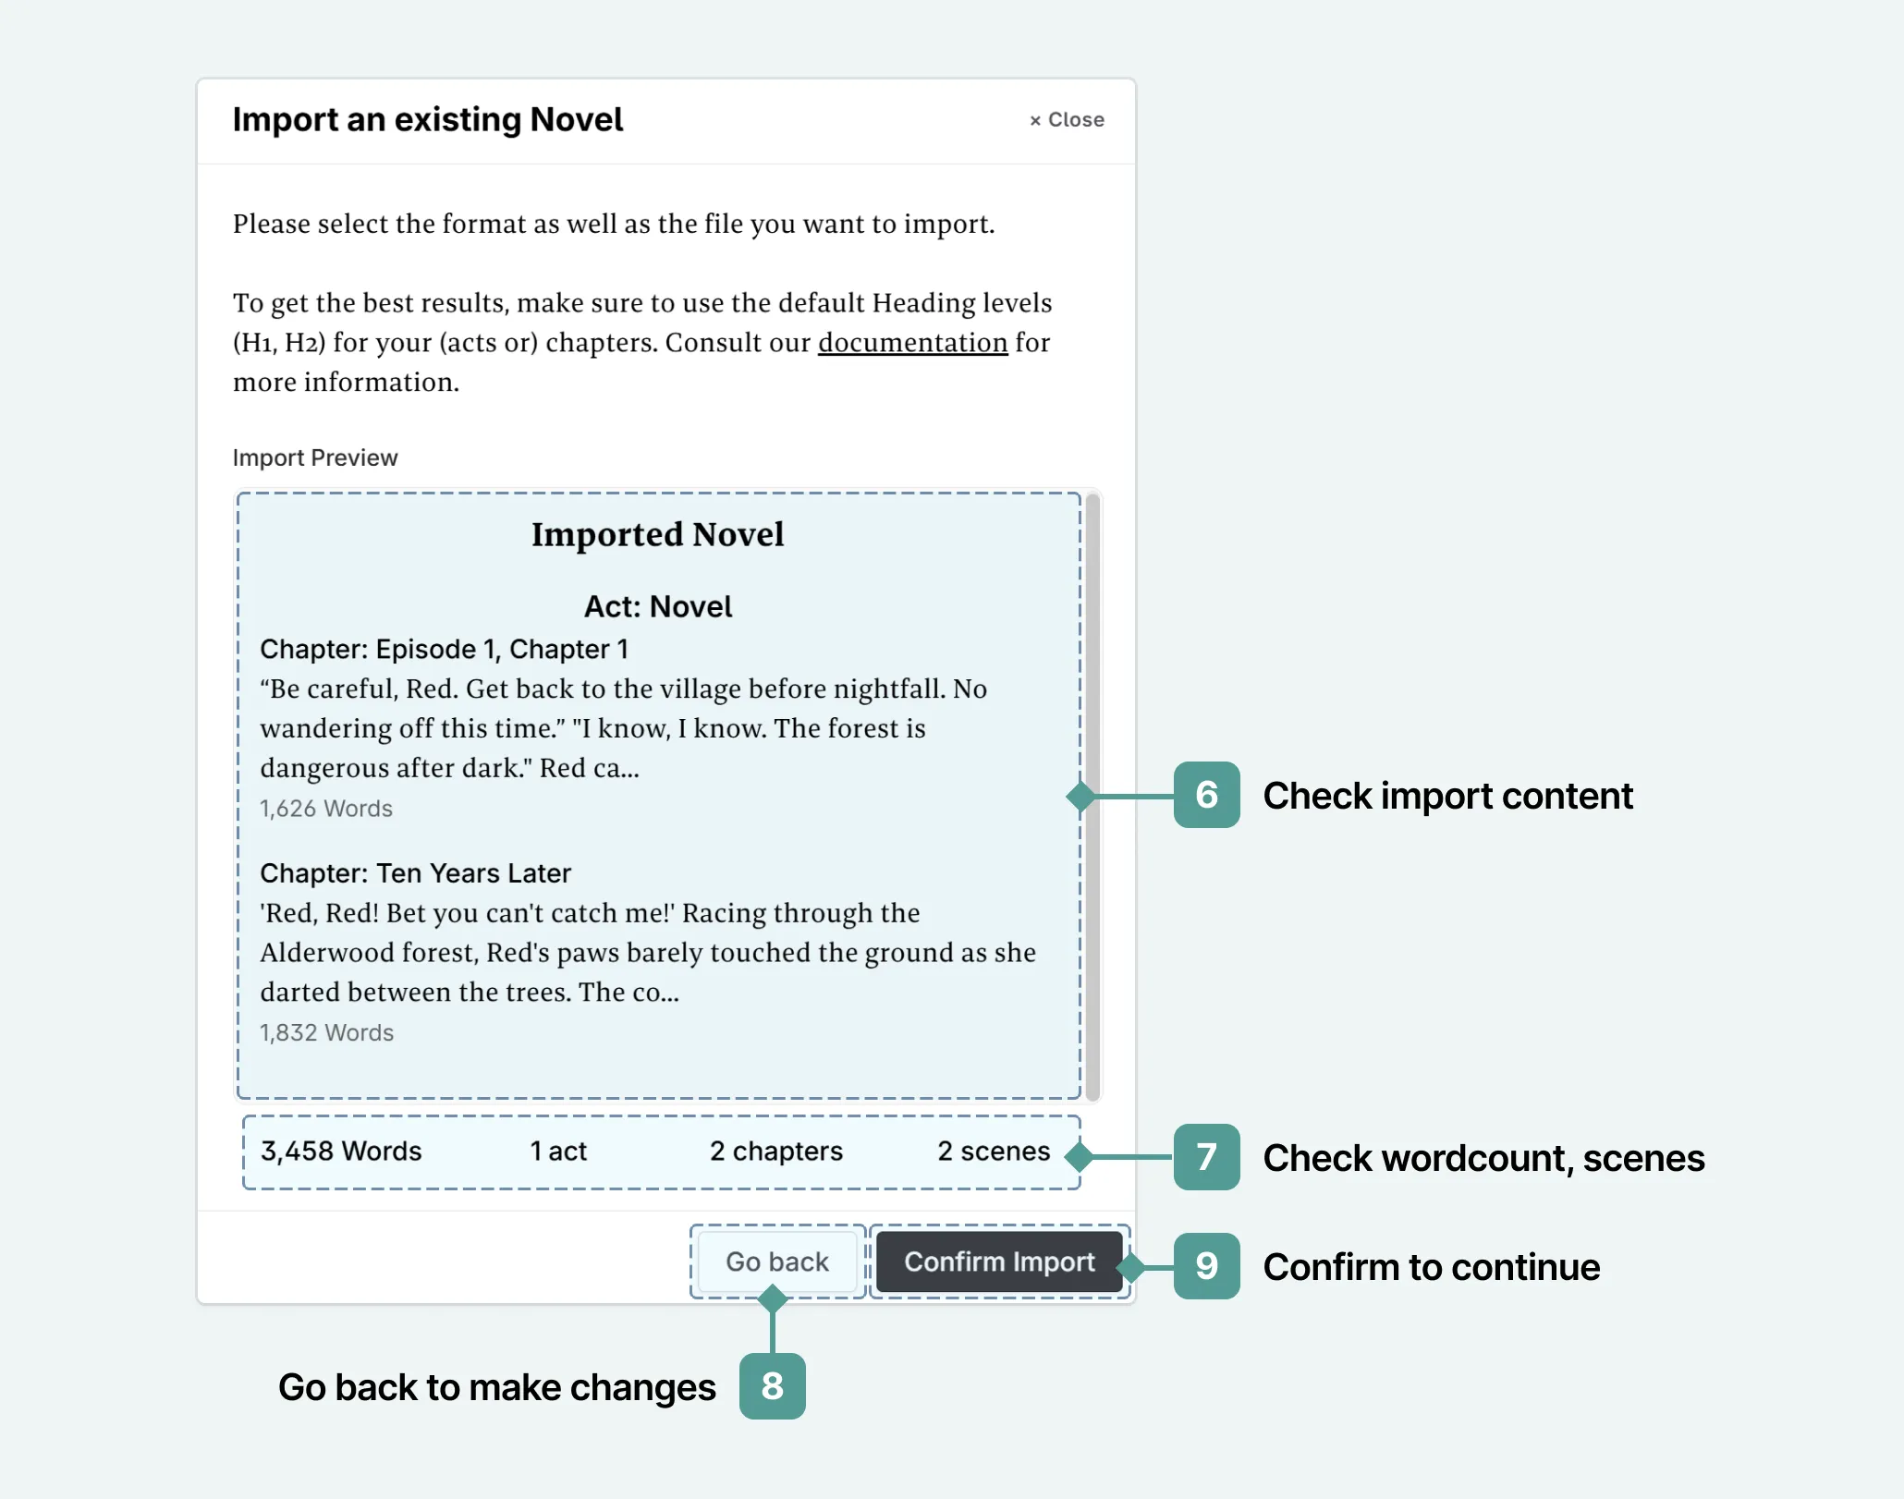This screenshot has height=1499, width=1904.
Task: Click the 2 chapters summary stat
Action: click(775, 1152)
